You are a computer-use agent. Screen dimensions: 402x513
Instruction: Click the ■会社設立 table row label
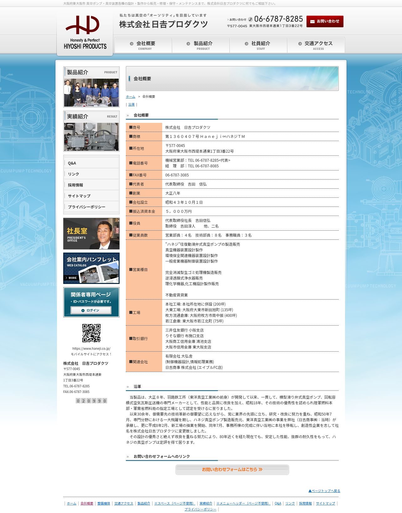(138, 202)
